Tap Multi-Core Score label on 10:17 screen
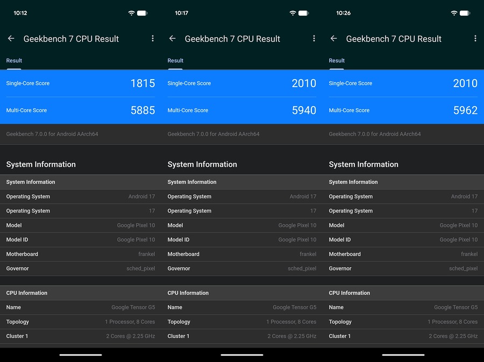This screenshot has width=484, height=362. click(x=188, y=110)
